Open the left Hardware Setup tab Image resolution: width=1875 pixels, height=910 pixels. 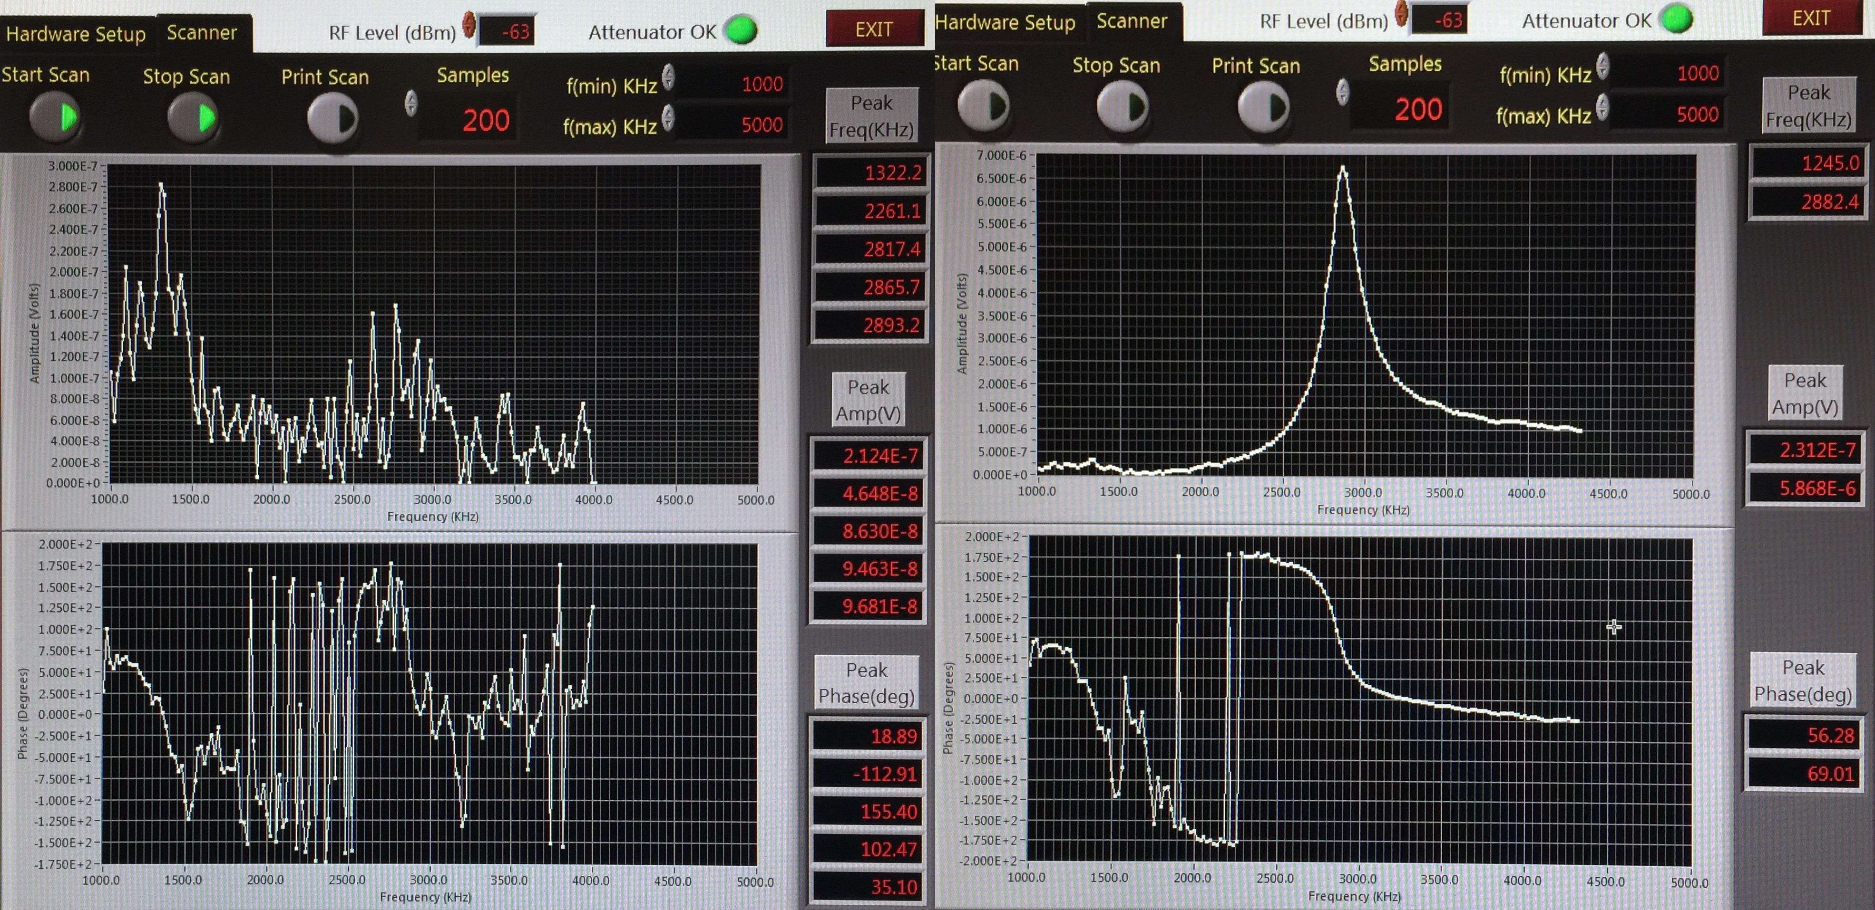click(x=76, y=34)
